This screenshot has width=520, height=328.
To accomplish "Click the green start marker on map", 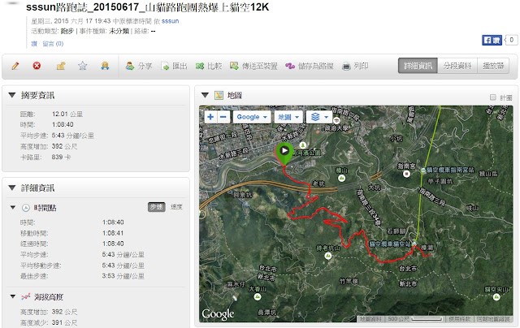I will click(x=284, y=153).
